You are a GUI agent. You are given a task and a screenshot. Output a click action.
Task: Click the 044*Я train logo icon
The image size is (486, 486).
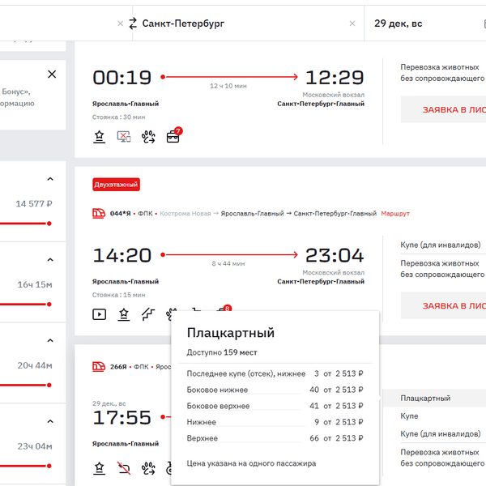pyautogui.click(x=99, y=213)
